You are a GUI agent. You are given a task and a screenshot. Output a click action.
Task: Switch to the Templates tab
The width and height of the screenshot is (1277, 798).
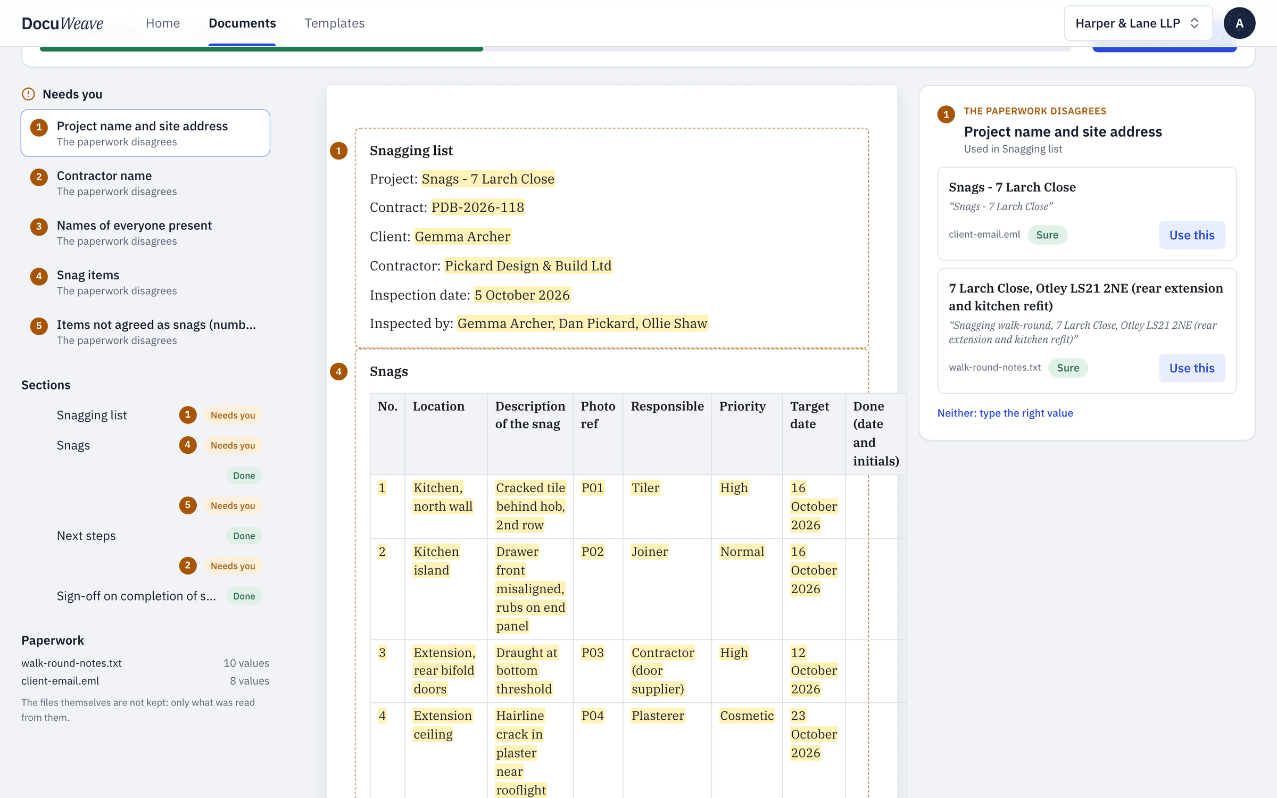[x=334, y=23]
